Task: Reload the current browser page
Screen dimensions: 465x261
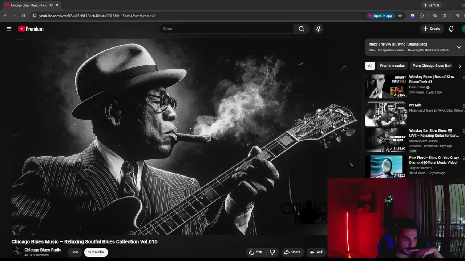Action: coord(24,16)
